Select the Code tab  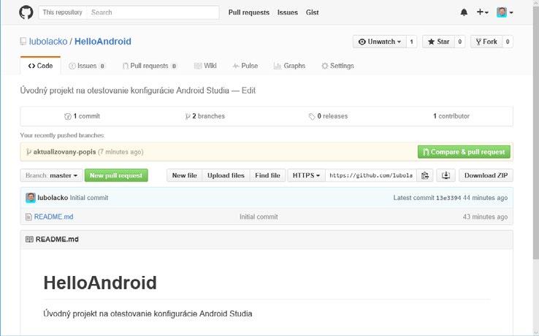41,66
